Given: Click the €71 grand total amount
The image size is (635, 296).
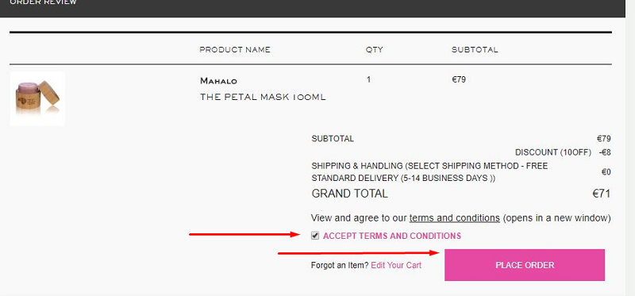Looking at the screenshot, I should click(602, 194).
